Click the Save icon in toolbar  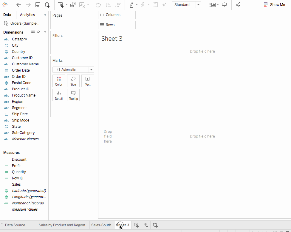(38, 5)
